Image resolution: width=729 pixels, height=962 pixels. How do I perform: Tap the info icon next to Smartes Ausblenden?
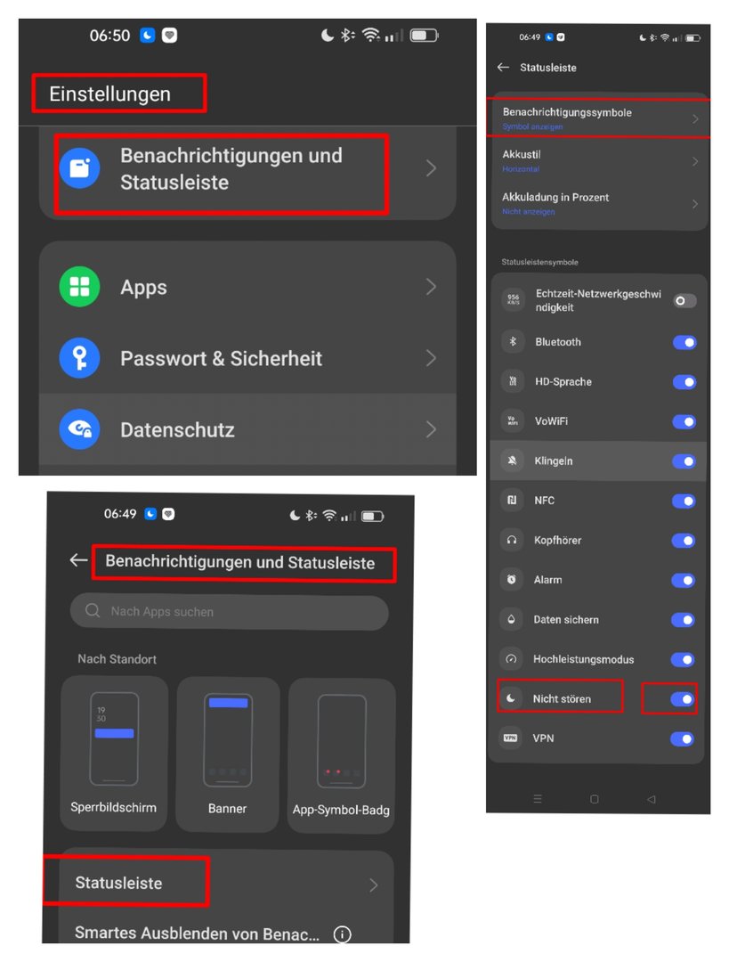click(342, 933)
